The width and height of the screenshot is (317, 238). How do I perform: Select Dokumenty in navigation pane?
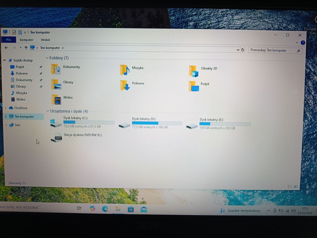[24, 80]
